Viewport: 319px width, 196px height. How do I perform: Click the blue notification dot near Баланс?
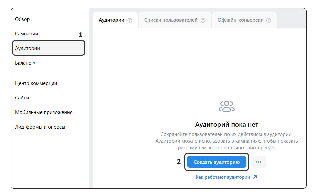(x=35, y=62)
